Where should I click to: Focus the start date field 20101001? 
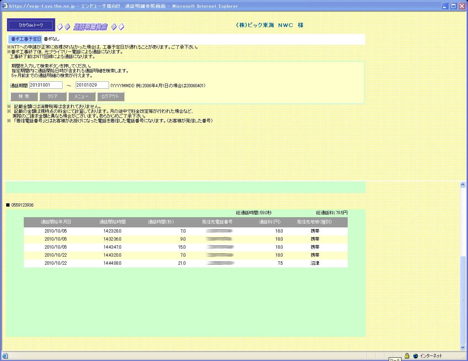pos(46,85)
